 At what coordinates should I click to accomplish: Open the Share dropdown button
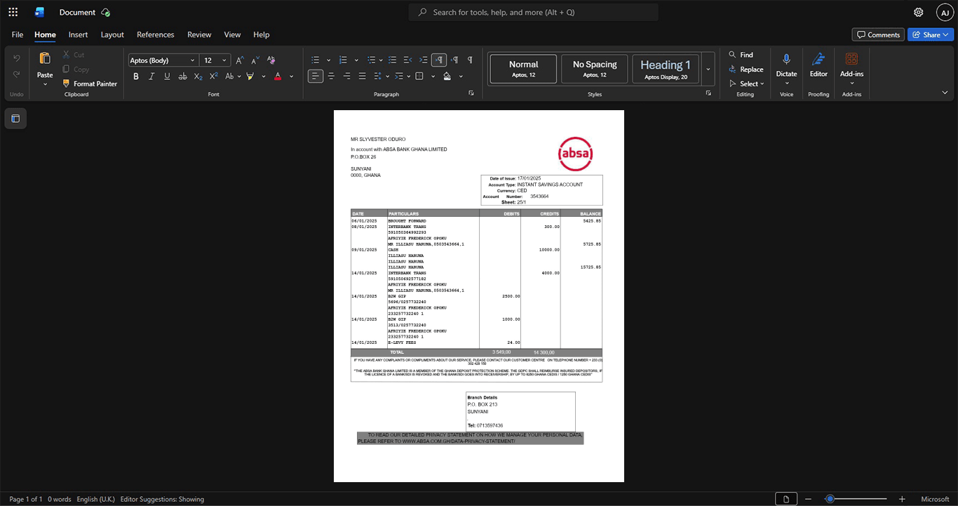point(931,34)
